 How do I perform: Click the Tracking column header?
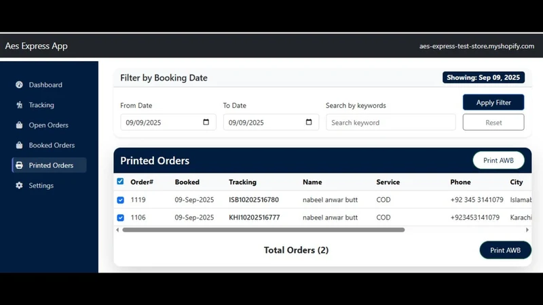[x=242, y=182]
